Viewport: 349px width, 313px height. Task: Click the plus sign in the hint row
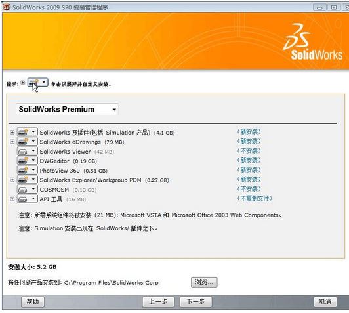pyautogui.click(x=23, y=83)
